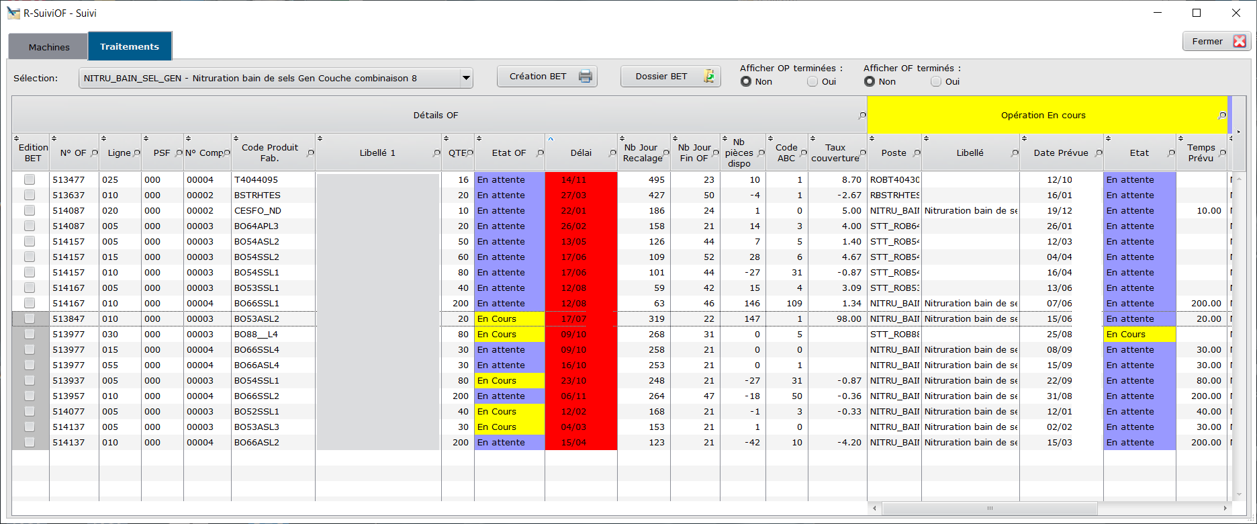The width and height of the screenshot is (1257, 524).
Task: Click horizontal scrollbar right arrow
Action: [x=1225, y=508]
